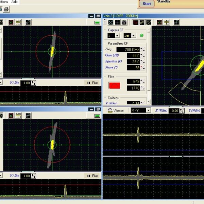This screenshot has height=204, width=204.
Task: Toggle the Fixe pause button in bottom-left channel
Action: [92, 176]
